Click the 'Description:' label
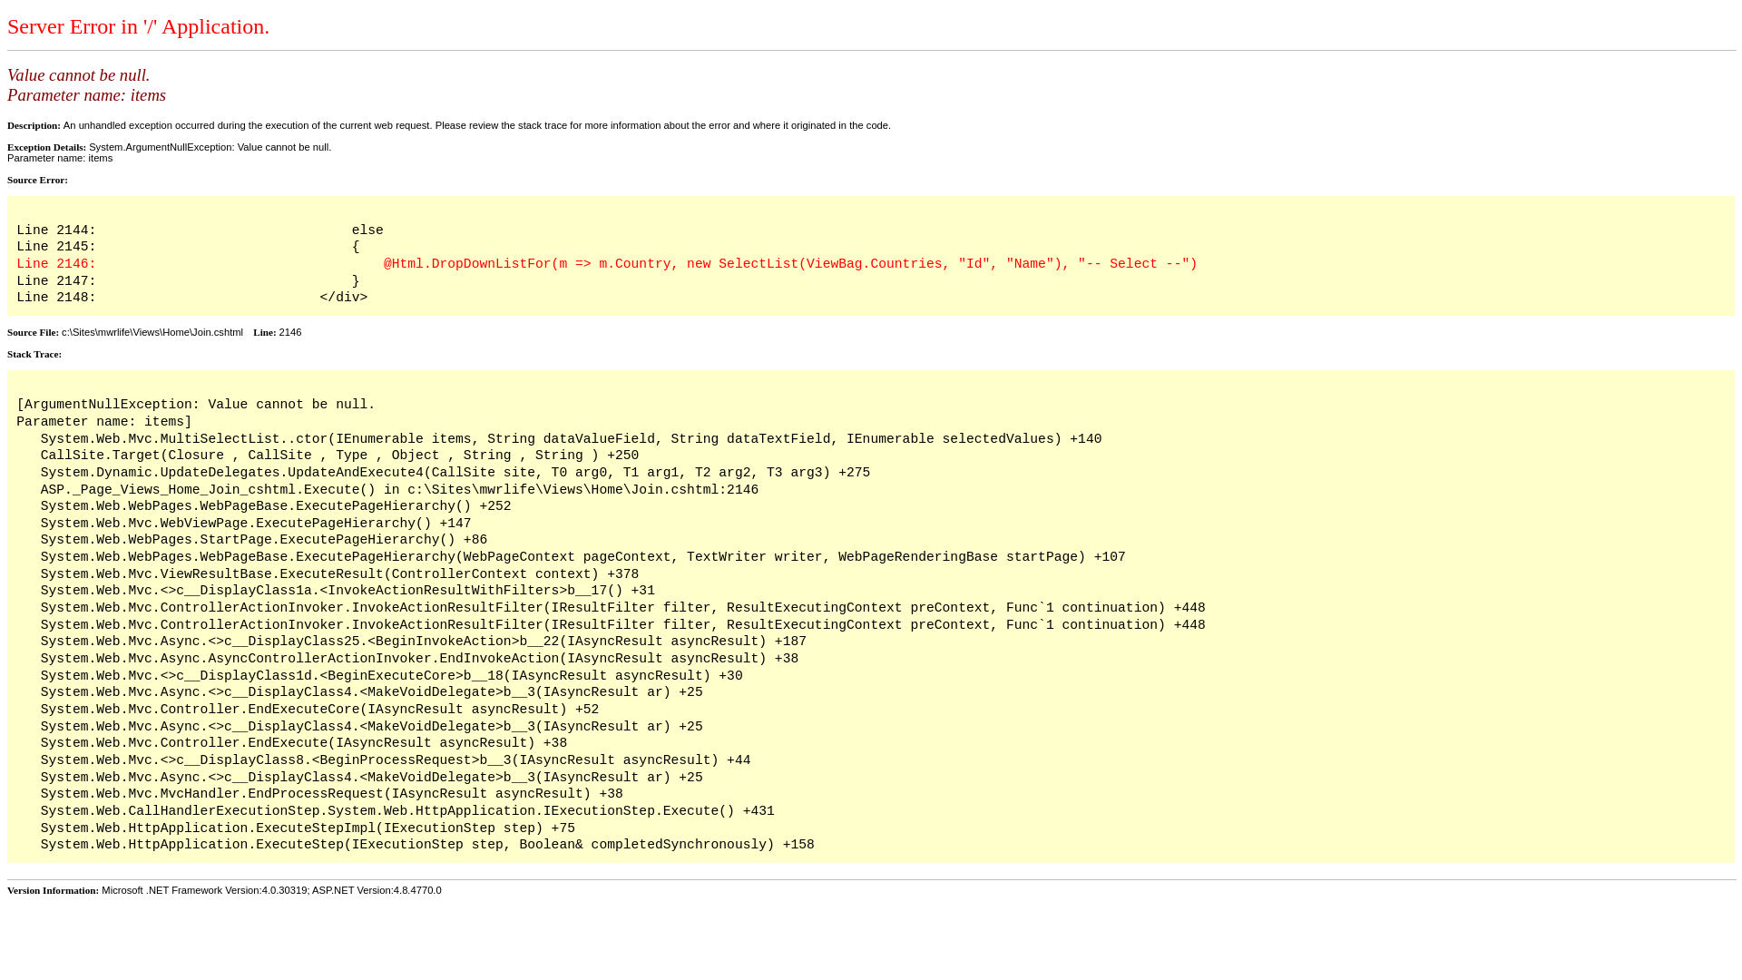Viewport: 1742px width, 980px height. pyautogui.click(x=34, y=125)
